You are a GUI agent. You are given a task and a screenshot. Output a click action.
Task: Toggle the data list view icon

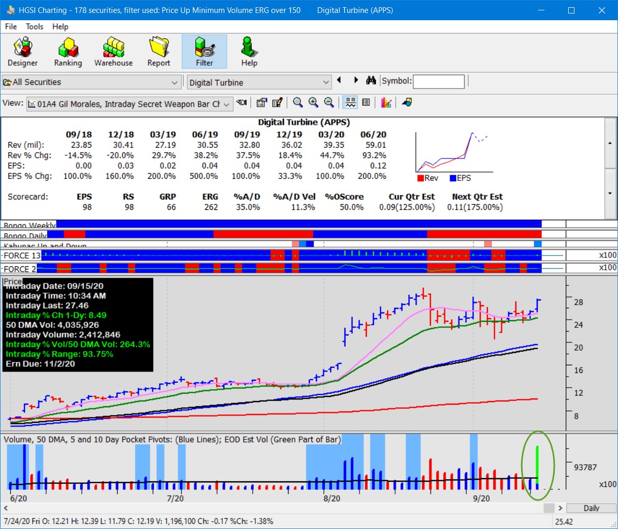pyautogui.click(x=366, y=103)
